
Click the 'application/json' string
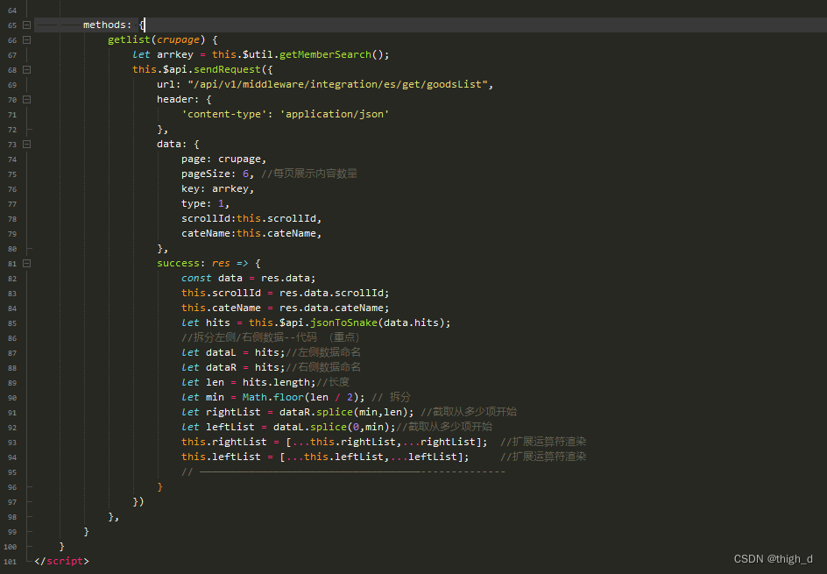coord(335,114)
